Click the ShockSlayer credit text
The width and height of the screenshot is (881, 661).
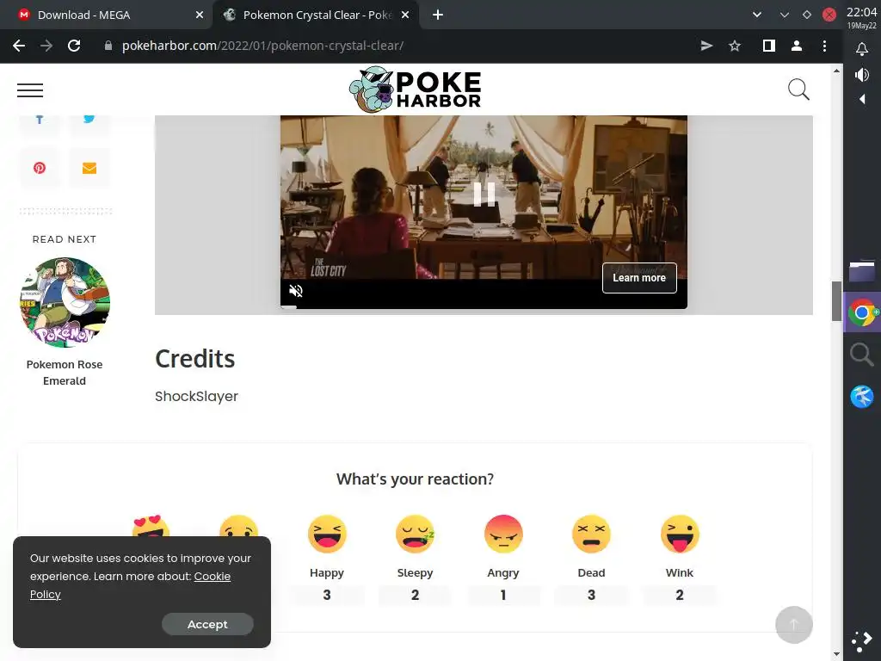coord(197,396)
